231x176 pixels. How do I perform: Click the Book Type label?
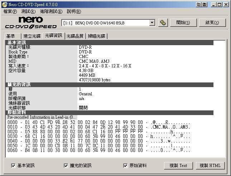(18, 52)
